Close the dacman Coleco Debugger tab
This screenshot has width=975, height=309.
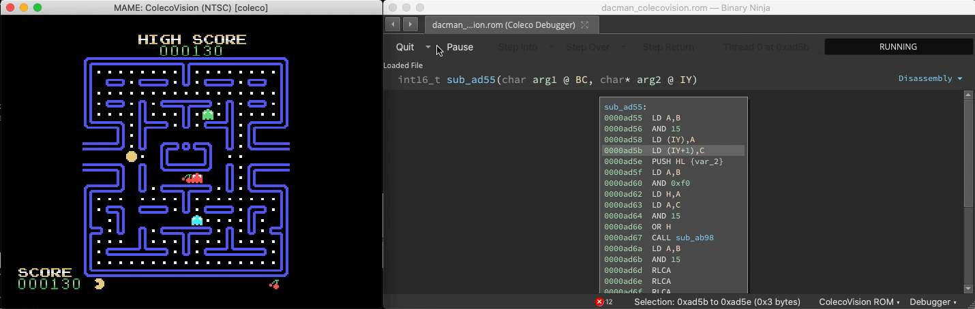click(x=585, y=25)
